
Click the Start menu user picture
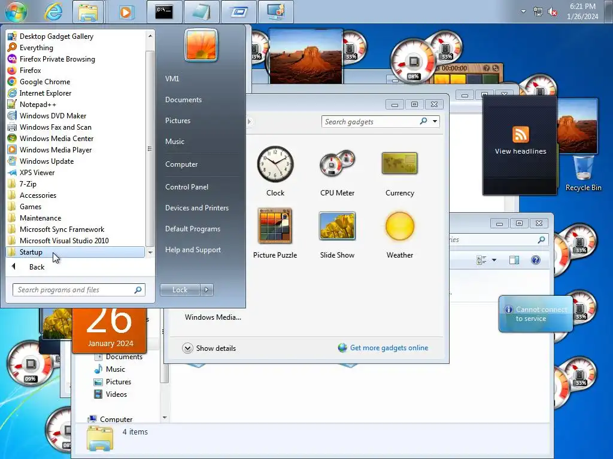coord(201,45)
